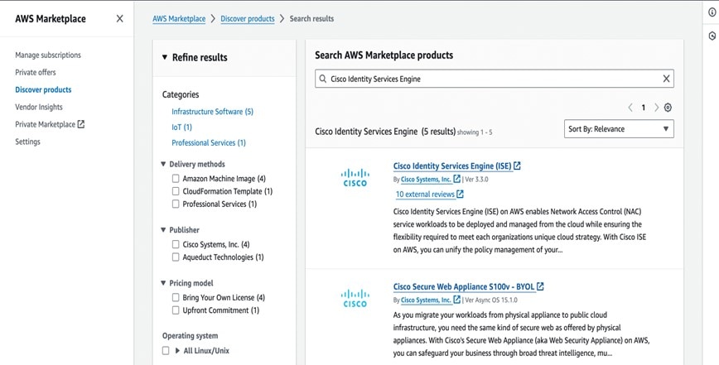The width and height of the screenshot is (719, 365).
Task: Check Bring Your Own License (4)
Action: [x=176, y=298]
